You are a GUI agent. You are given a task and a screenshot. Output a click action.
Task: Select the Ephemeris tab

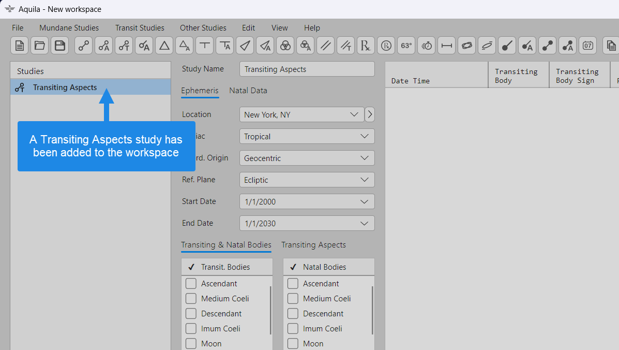[x=200, y=91]
